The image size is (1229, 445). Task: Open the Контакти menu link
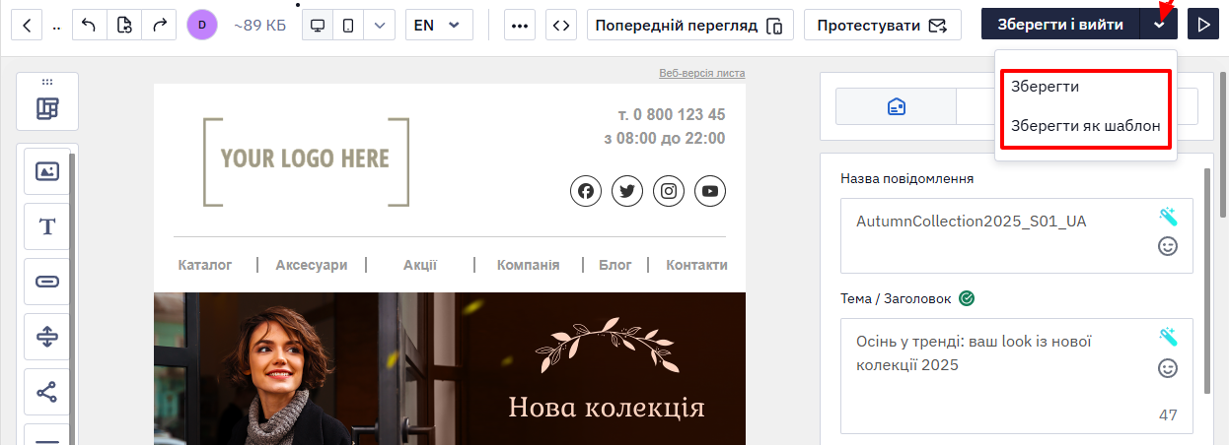[x=696, y=265]
